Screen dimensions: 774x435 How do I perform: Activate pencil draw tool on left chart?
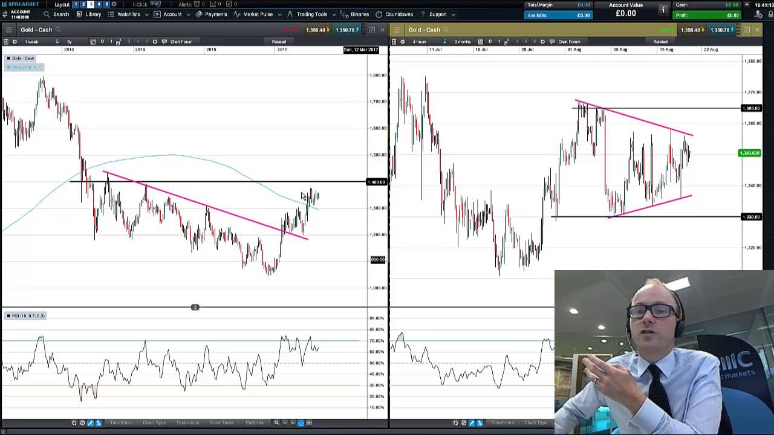pyautogui.click(x=90, y=423)
